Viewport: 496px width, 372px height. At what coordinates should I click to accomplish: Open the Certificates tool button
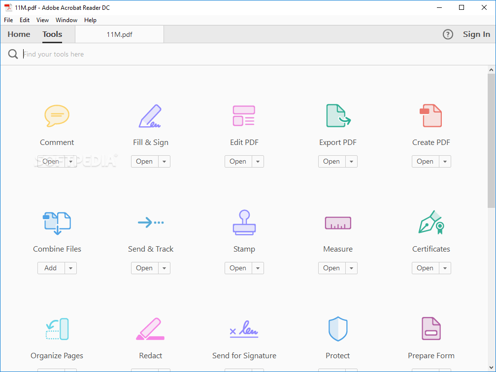[426, 268]
